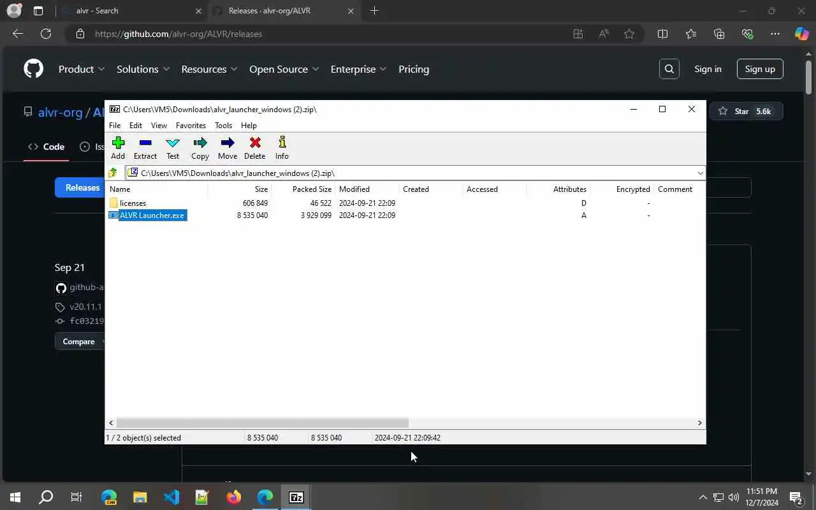Expand the Resources dropdown on GitHub

coord(209,69)
